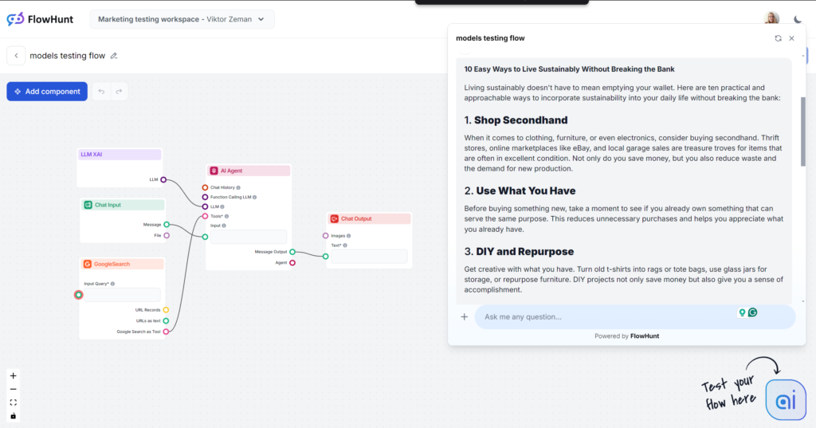Click the FlowHunt logo icon
The height and width of the screenshot is (428, 816).
(x=15, y=19)
